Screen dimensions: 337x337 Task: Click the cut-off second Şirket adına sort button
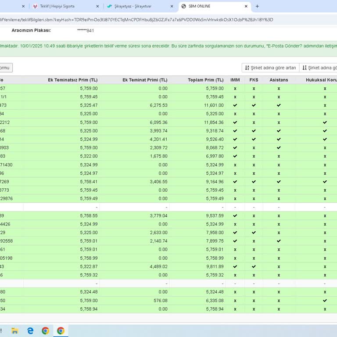point(318,68)
